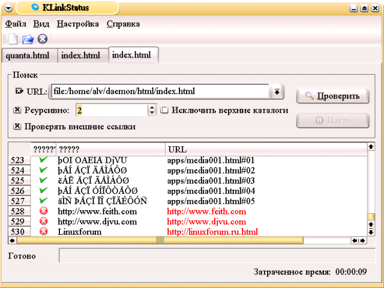
Task: Increase recursion depth with up arrow
Action: pos(152,107)
